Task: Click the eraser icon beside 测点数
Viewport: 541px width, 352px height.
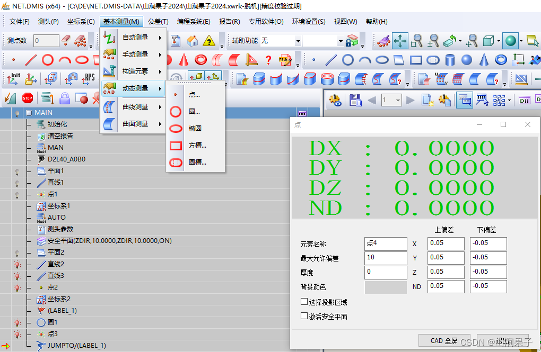Action: [x=66, y=40]
